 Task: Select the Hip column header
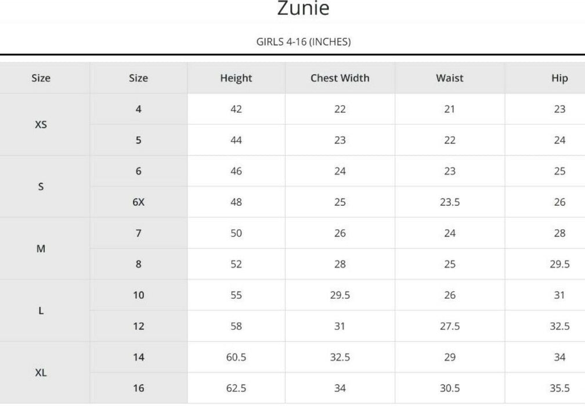click(559, 78)
